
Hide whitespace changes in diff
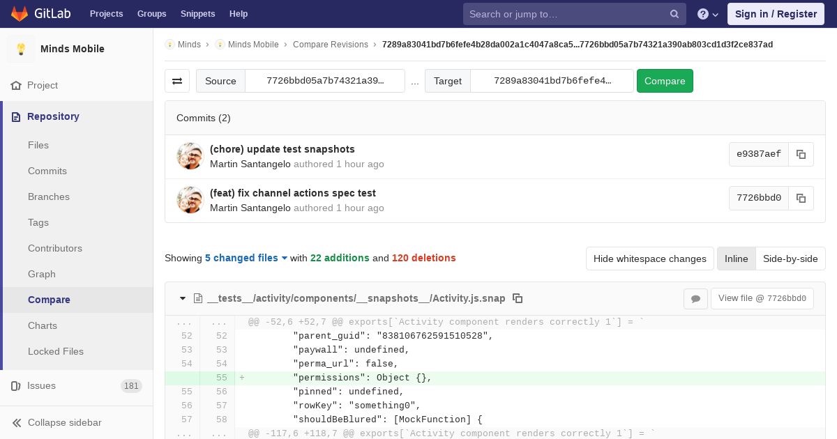(649, 259)
